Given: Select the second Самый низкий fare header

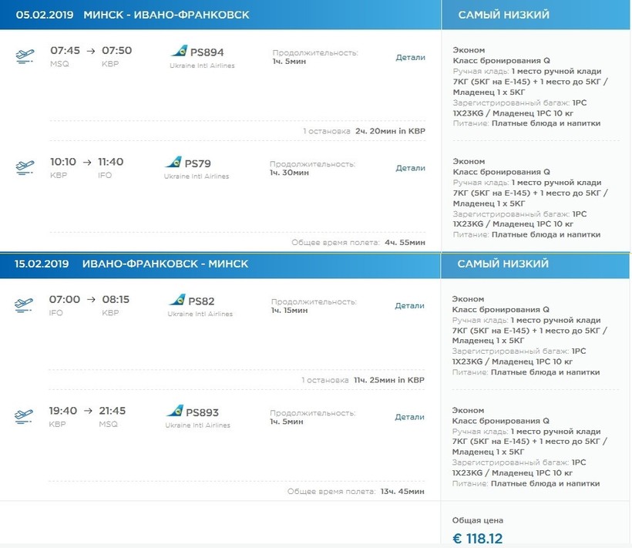Looking at the screenshot, I should (503, 264).
